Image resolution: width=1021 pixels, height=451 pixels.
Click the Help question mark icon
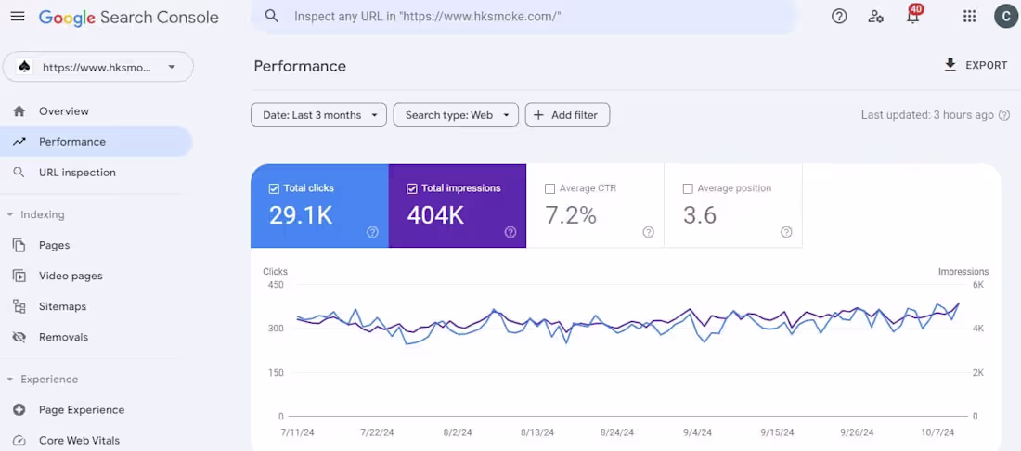tap(839, 17)
